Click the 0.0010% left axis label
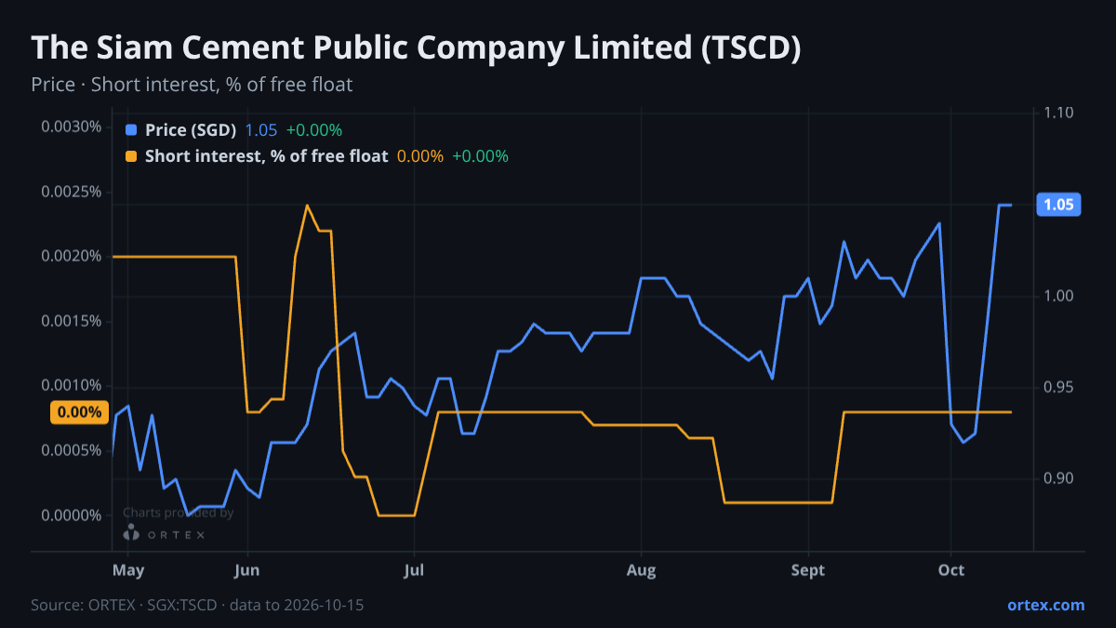 [72, 385]
